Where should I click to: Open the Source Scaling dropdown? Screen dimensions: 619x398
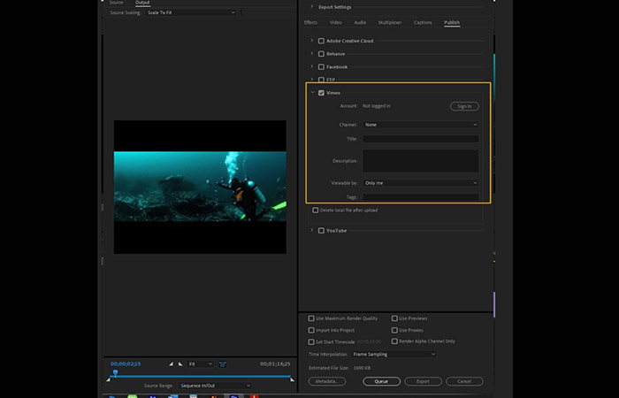tap(191, 12)
